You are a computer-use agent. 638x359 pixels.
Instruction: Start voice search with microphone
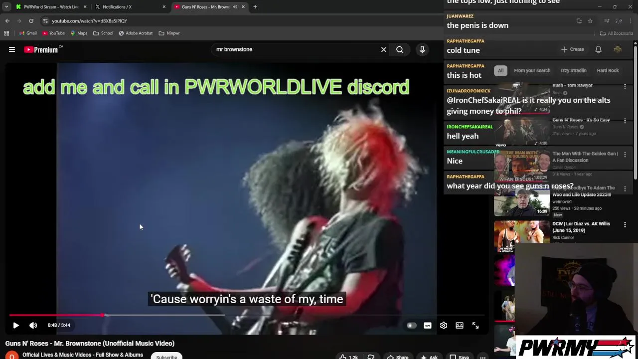tap(422, 49)
